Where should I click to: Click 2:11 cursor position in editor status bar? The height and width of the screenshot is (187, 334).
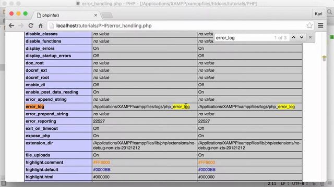pyautogui.click(x=272, y=183)
